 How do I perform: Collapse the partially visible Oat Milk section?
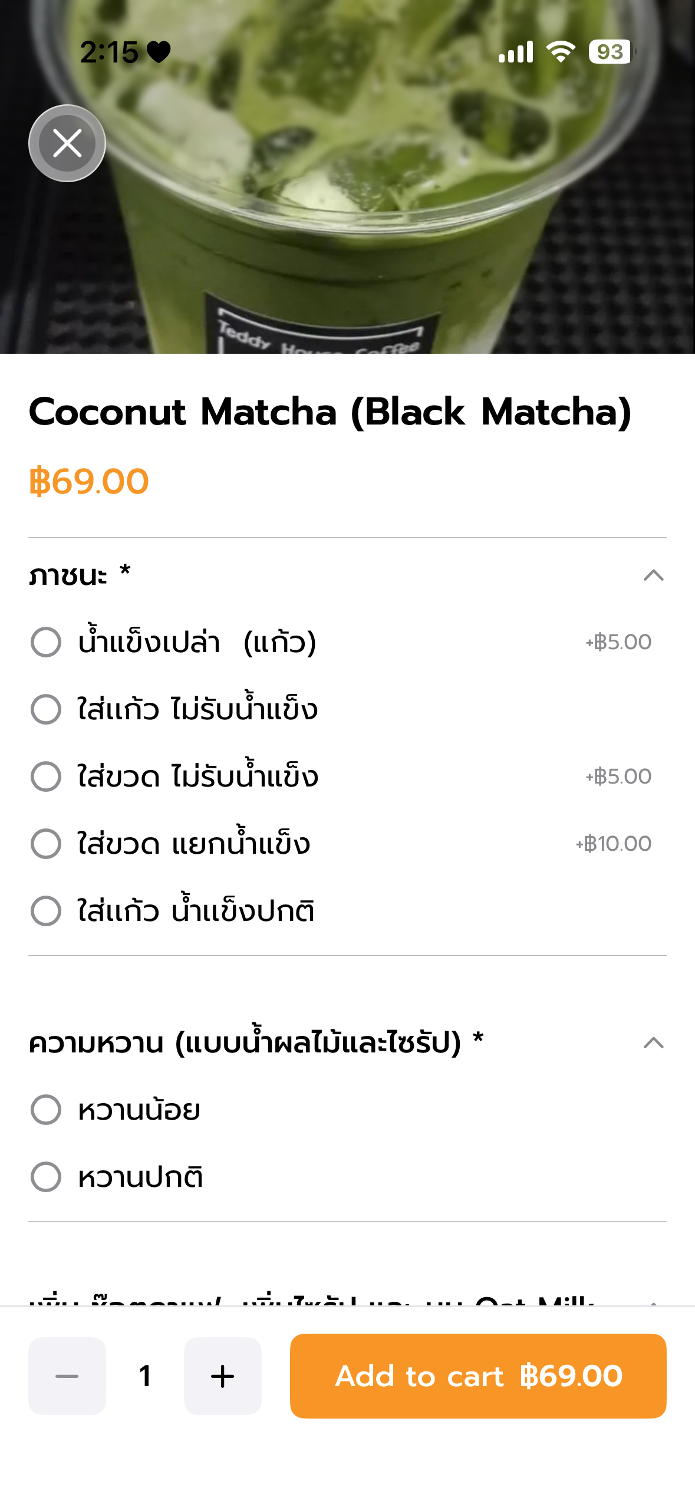click(653, 1302)
